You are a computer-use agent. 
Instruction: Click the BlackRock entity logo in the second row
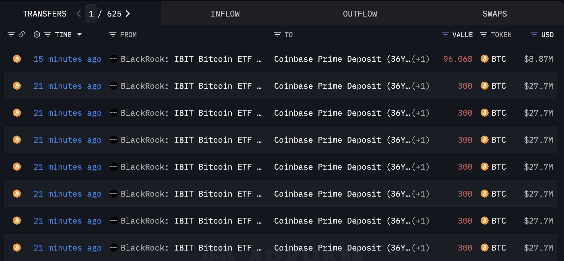pos(114,86)
